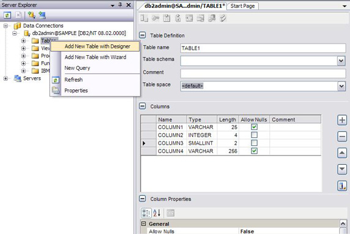The height and width of the screenshot is (234, 350).
Task: Click the COLUMN3 row selector arrow
Action: pos(144,143)
